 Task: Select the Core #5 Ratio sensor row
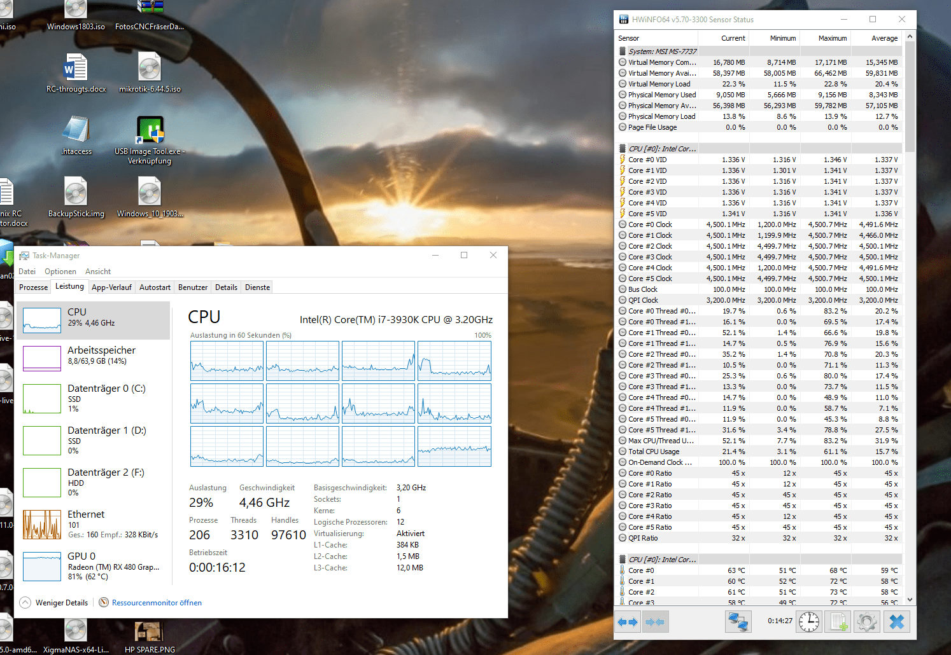(759, 527)
